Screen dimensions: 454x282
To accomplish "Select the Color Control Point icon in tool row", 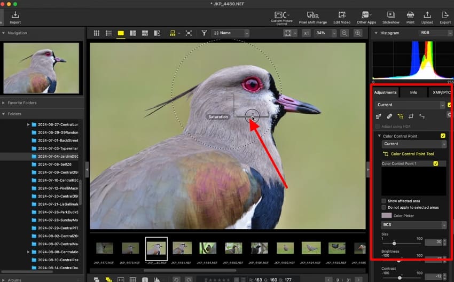I will pos(400,116).
